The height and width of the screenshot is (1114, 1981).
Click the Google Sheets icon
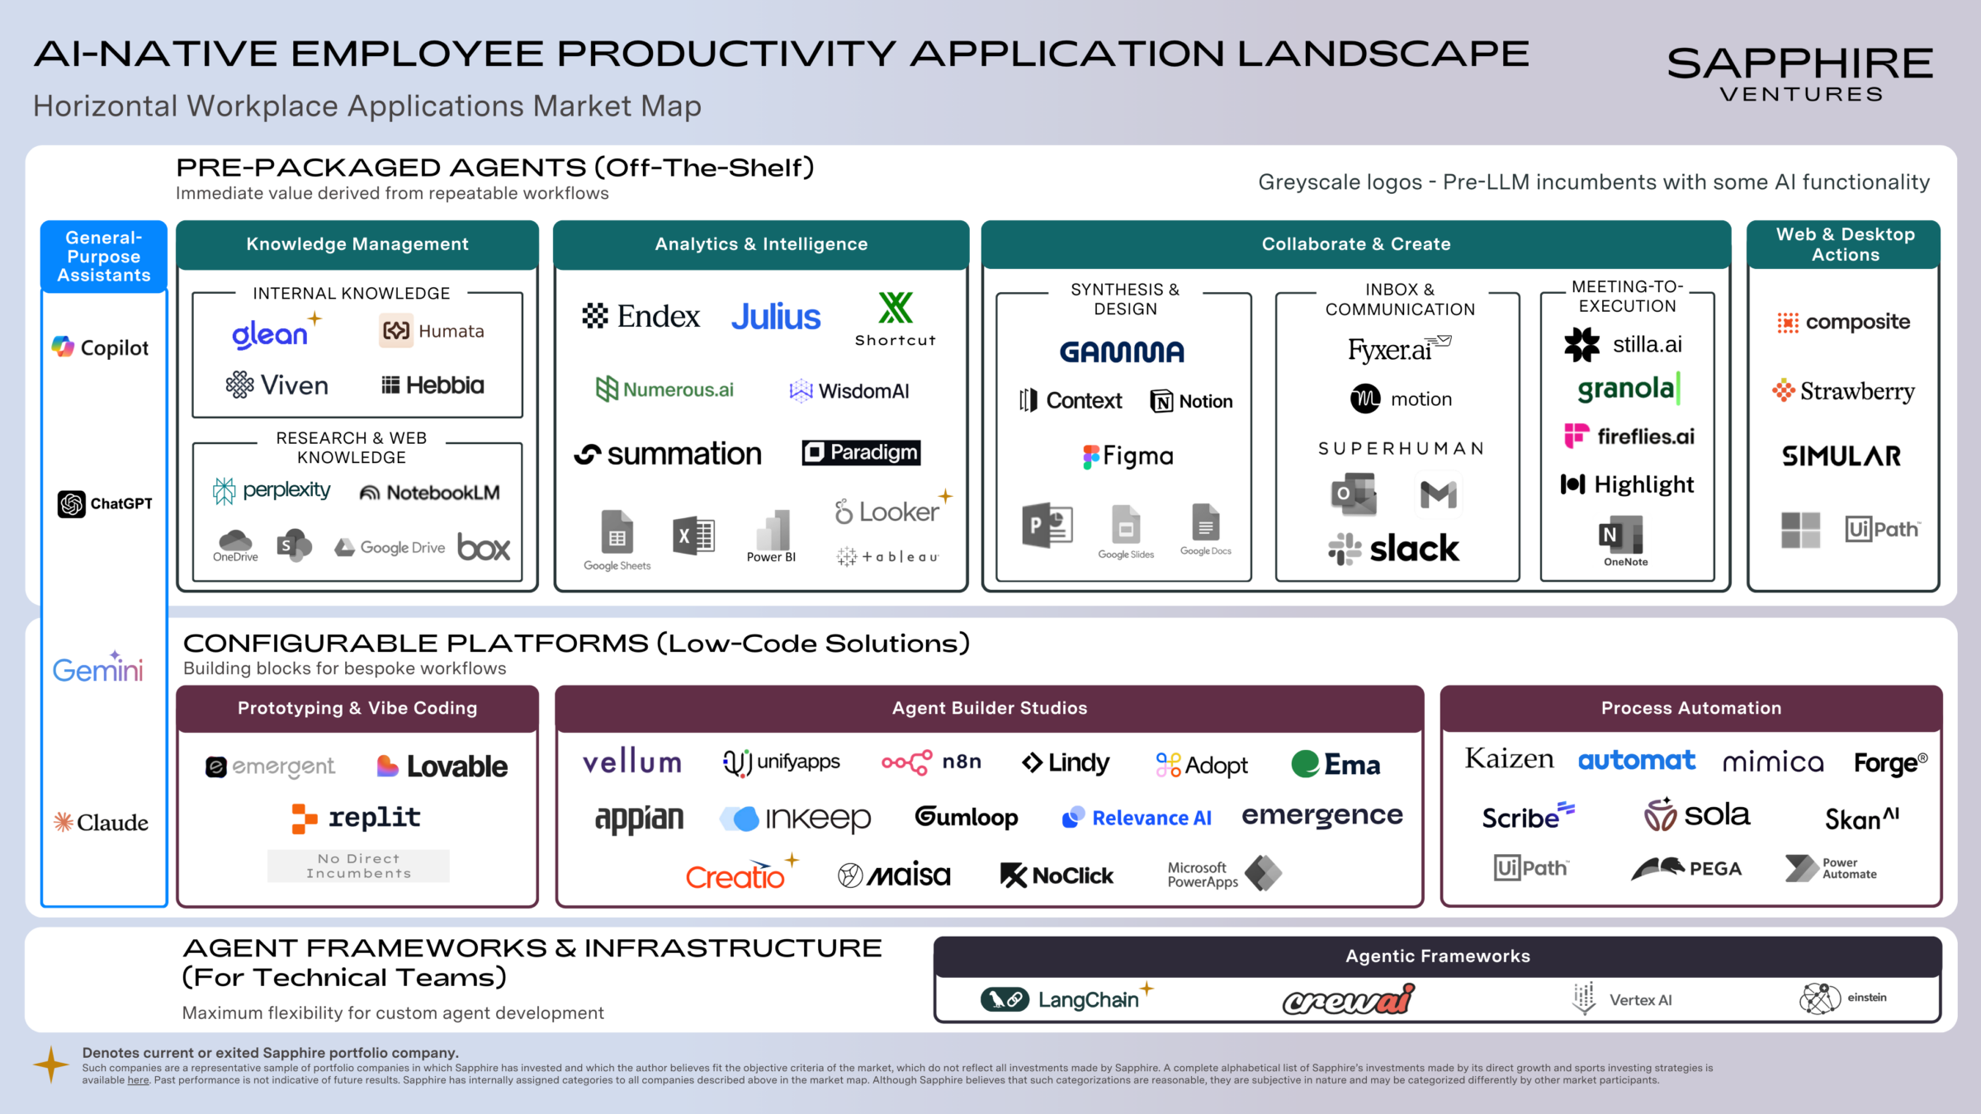pyautogui.click(x=617, y=532)
